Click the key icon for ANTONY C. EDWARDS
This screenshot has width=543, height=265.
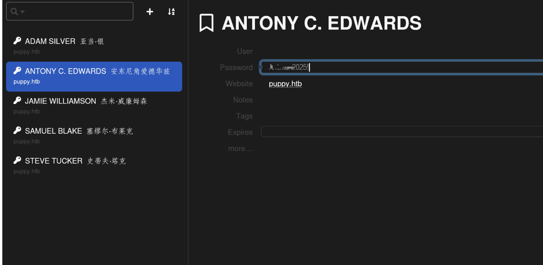(x=17, y=71)
